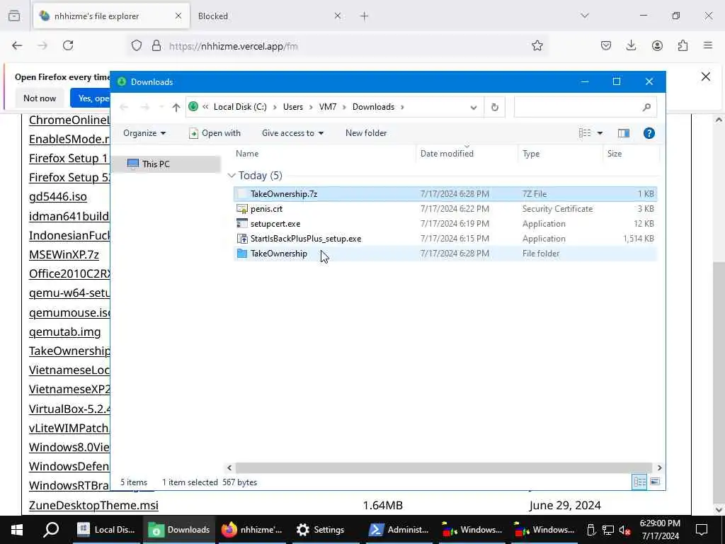Switch to details view in status bar
Viewport: 725px width, 544px height.
(639, 482)
